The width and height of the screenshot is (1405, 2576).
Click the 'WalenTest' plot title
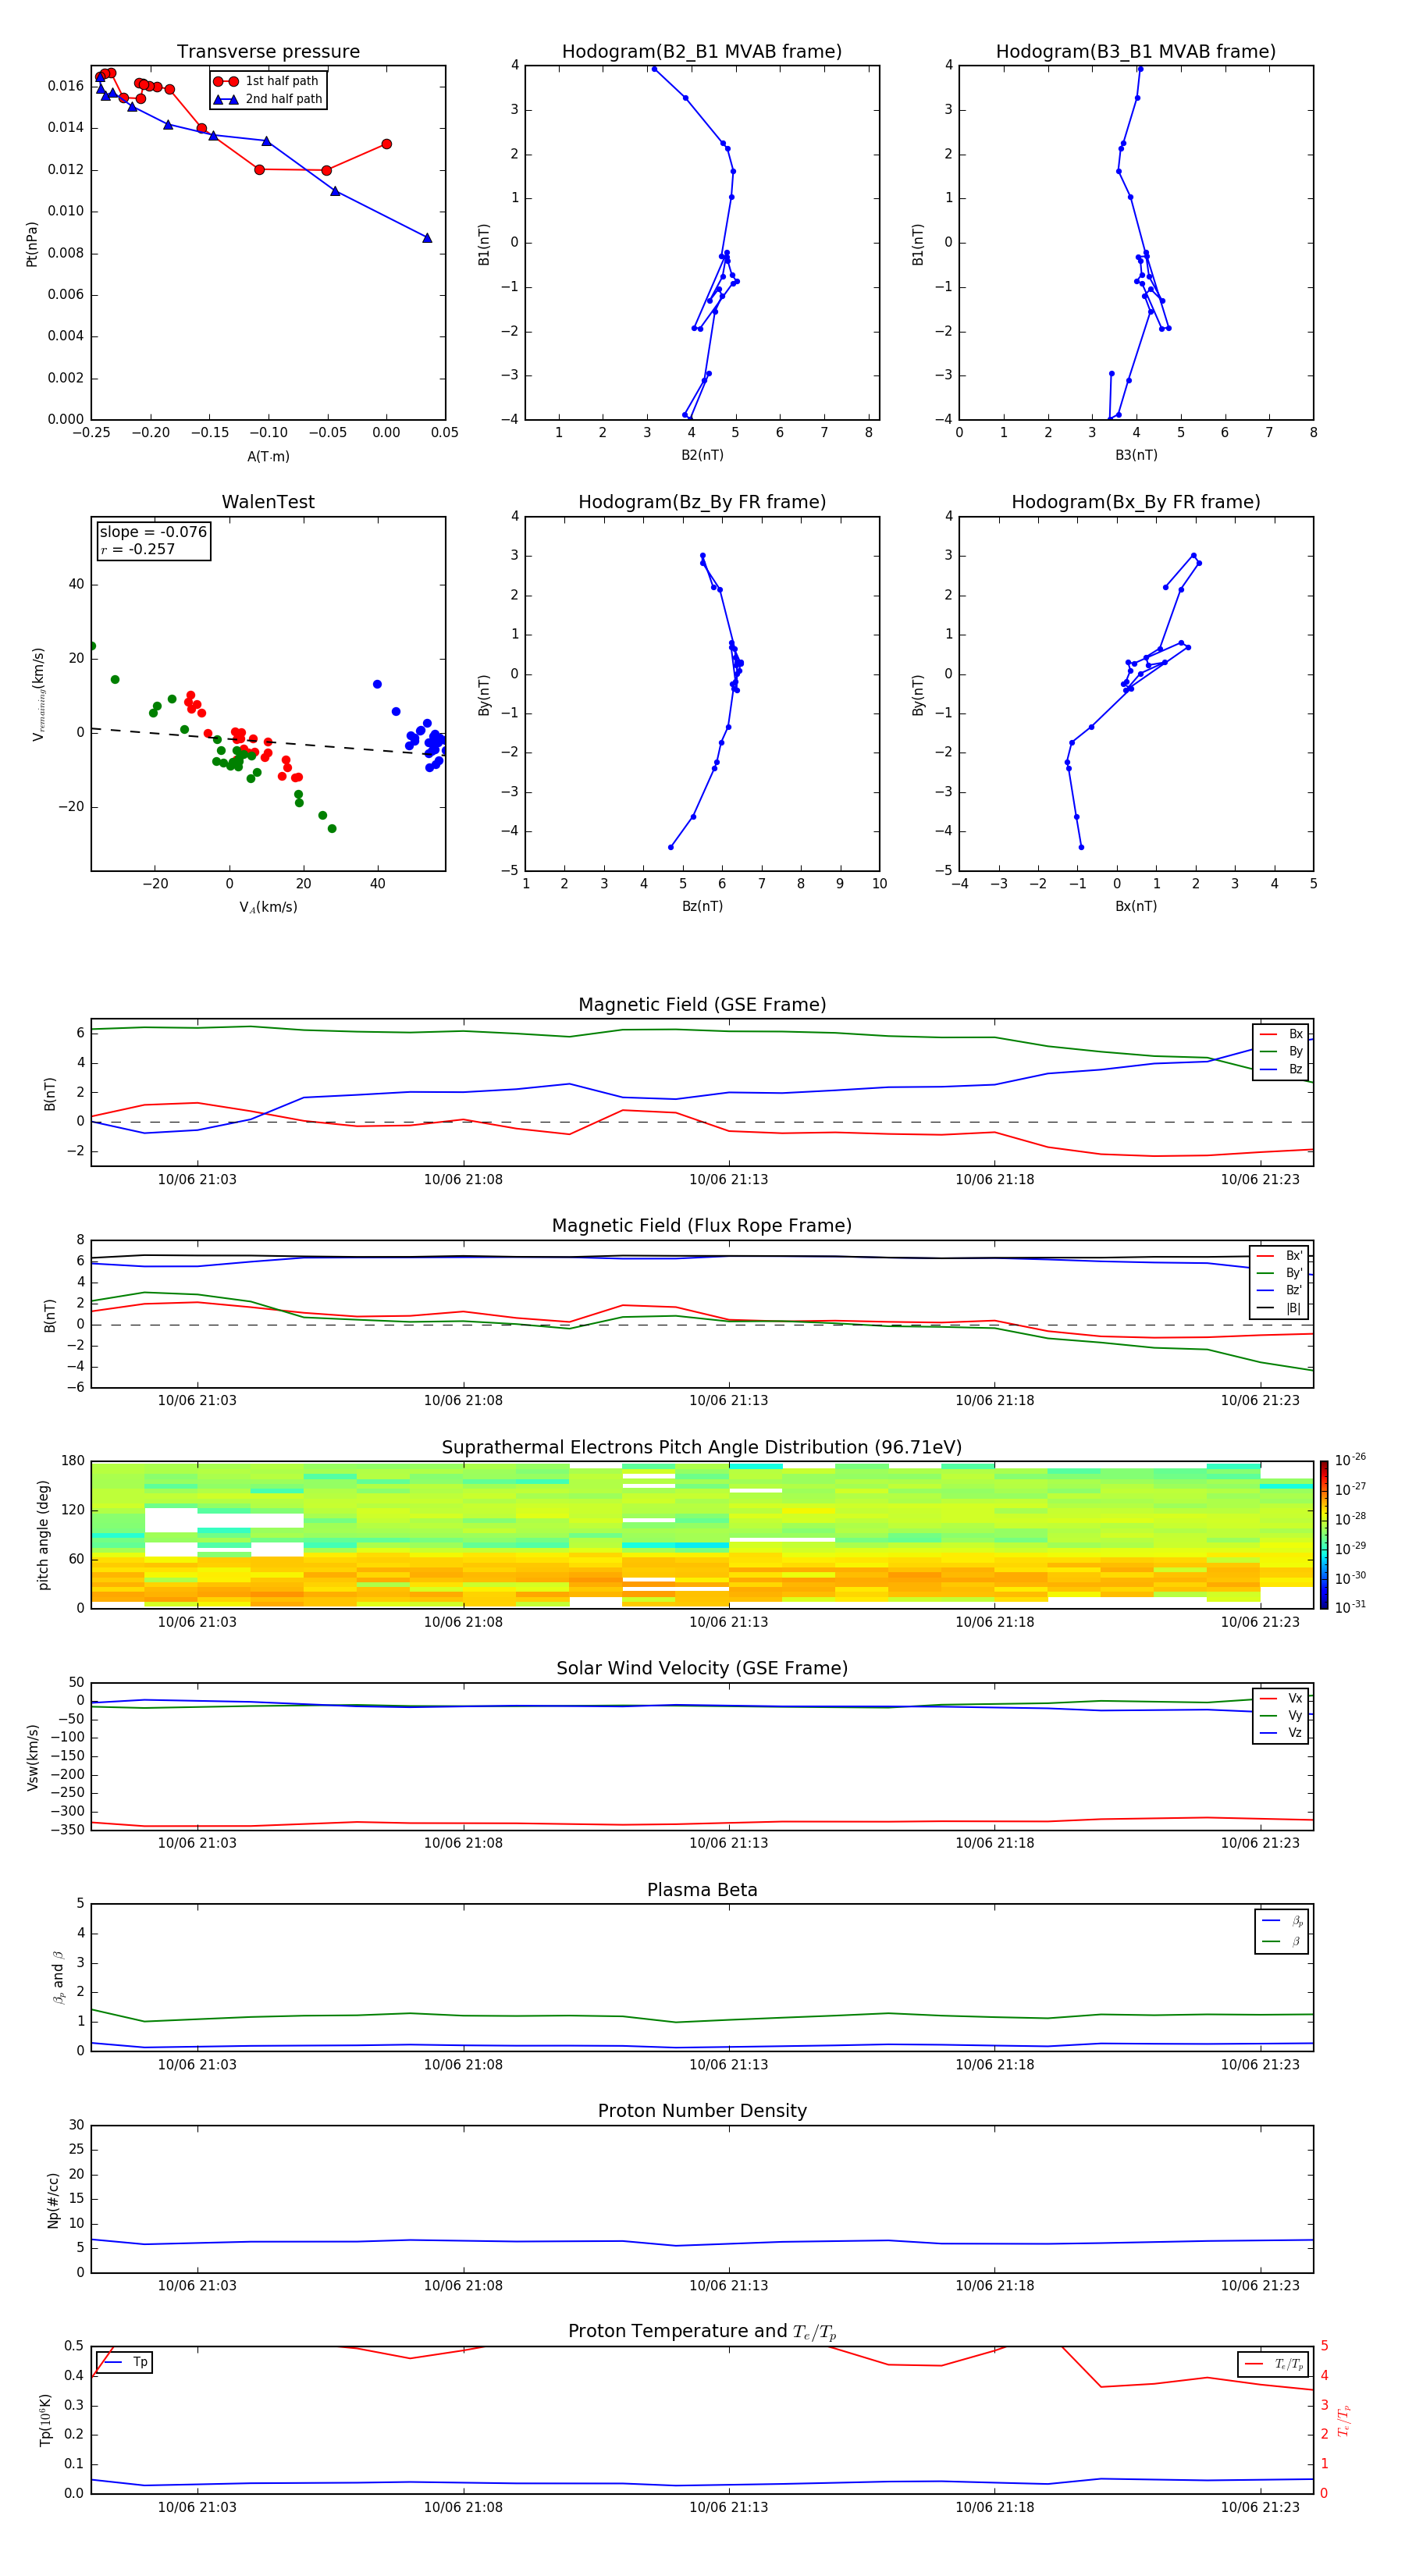268,502
